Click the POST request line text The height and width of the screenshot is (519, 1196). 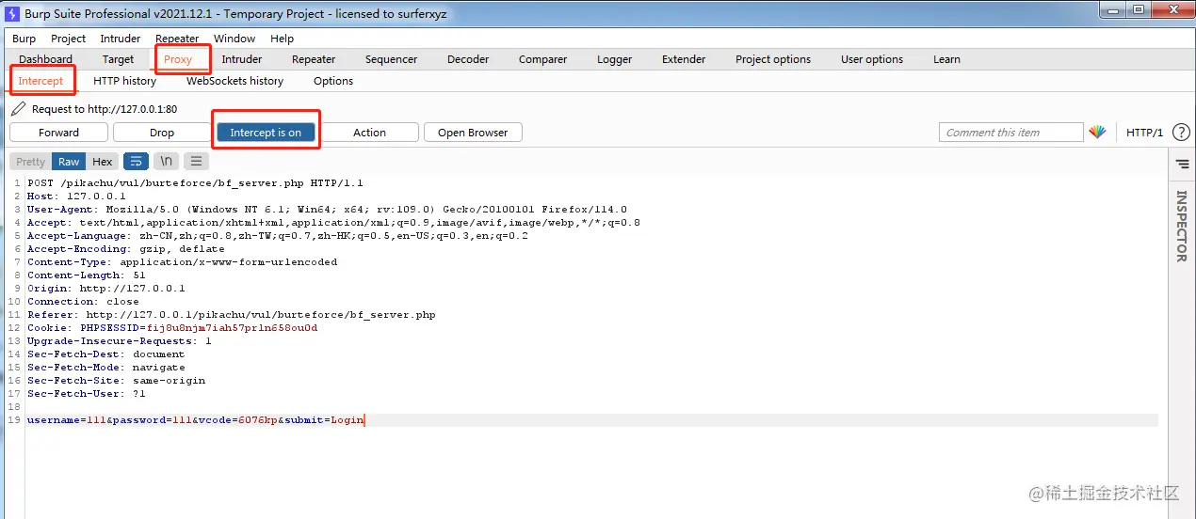(x=195, y=183)
